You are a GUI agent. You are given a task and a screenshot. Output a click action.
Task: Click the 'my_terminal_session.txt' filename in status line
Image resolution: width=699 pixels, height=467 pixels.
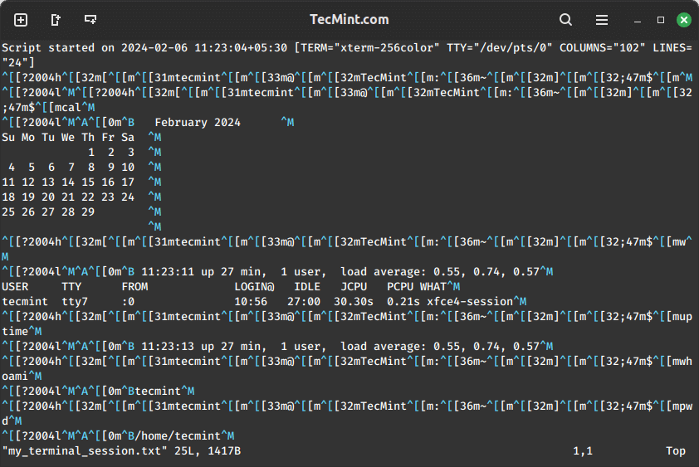(83, 450)
